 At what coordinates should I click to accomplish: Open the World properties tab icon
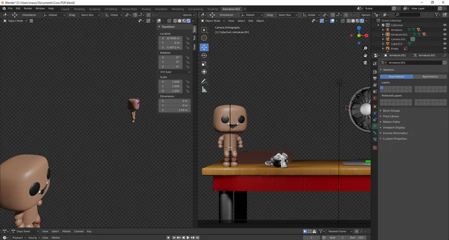coord(375,98)
